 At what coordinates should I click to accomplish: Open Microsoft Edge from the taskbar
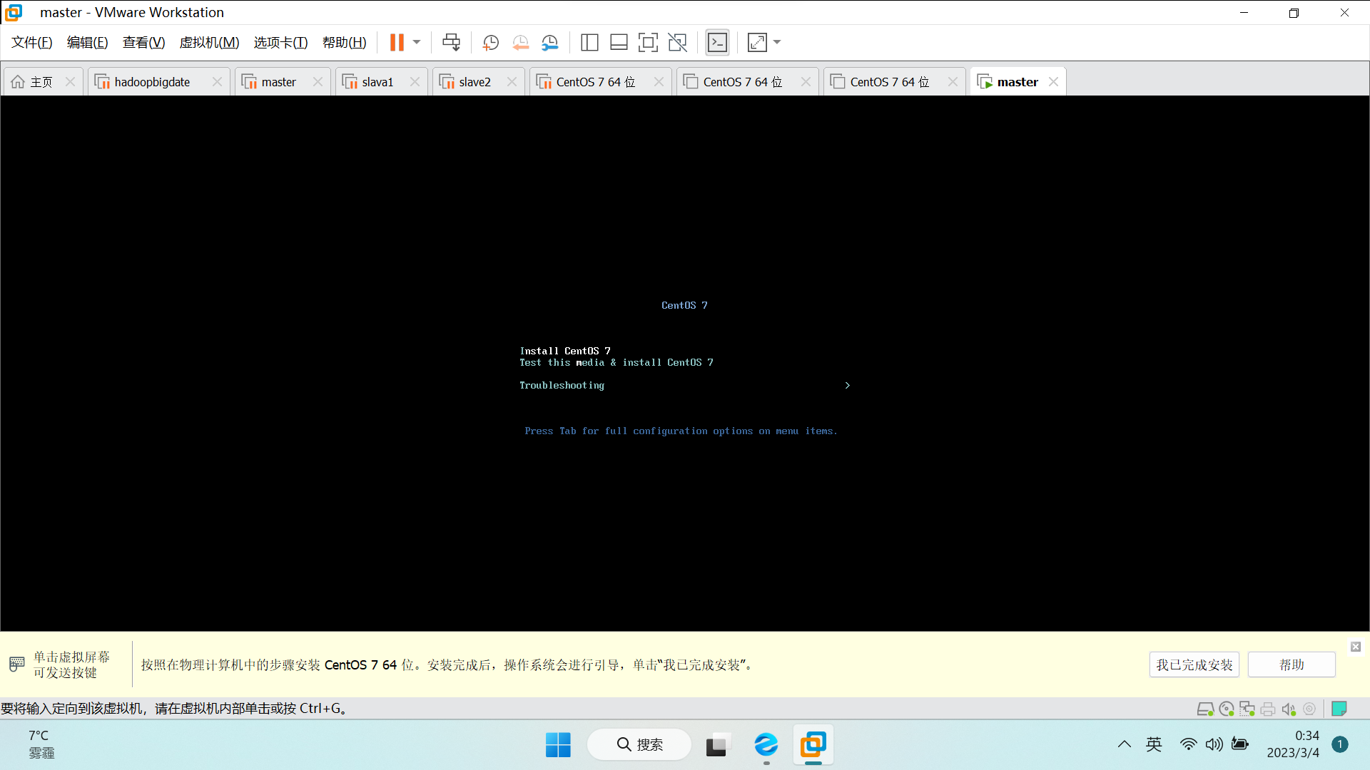766,745
